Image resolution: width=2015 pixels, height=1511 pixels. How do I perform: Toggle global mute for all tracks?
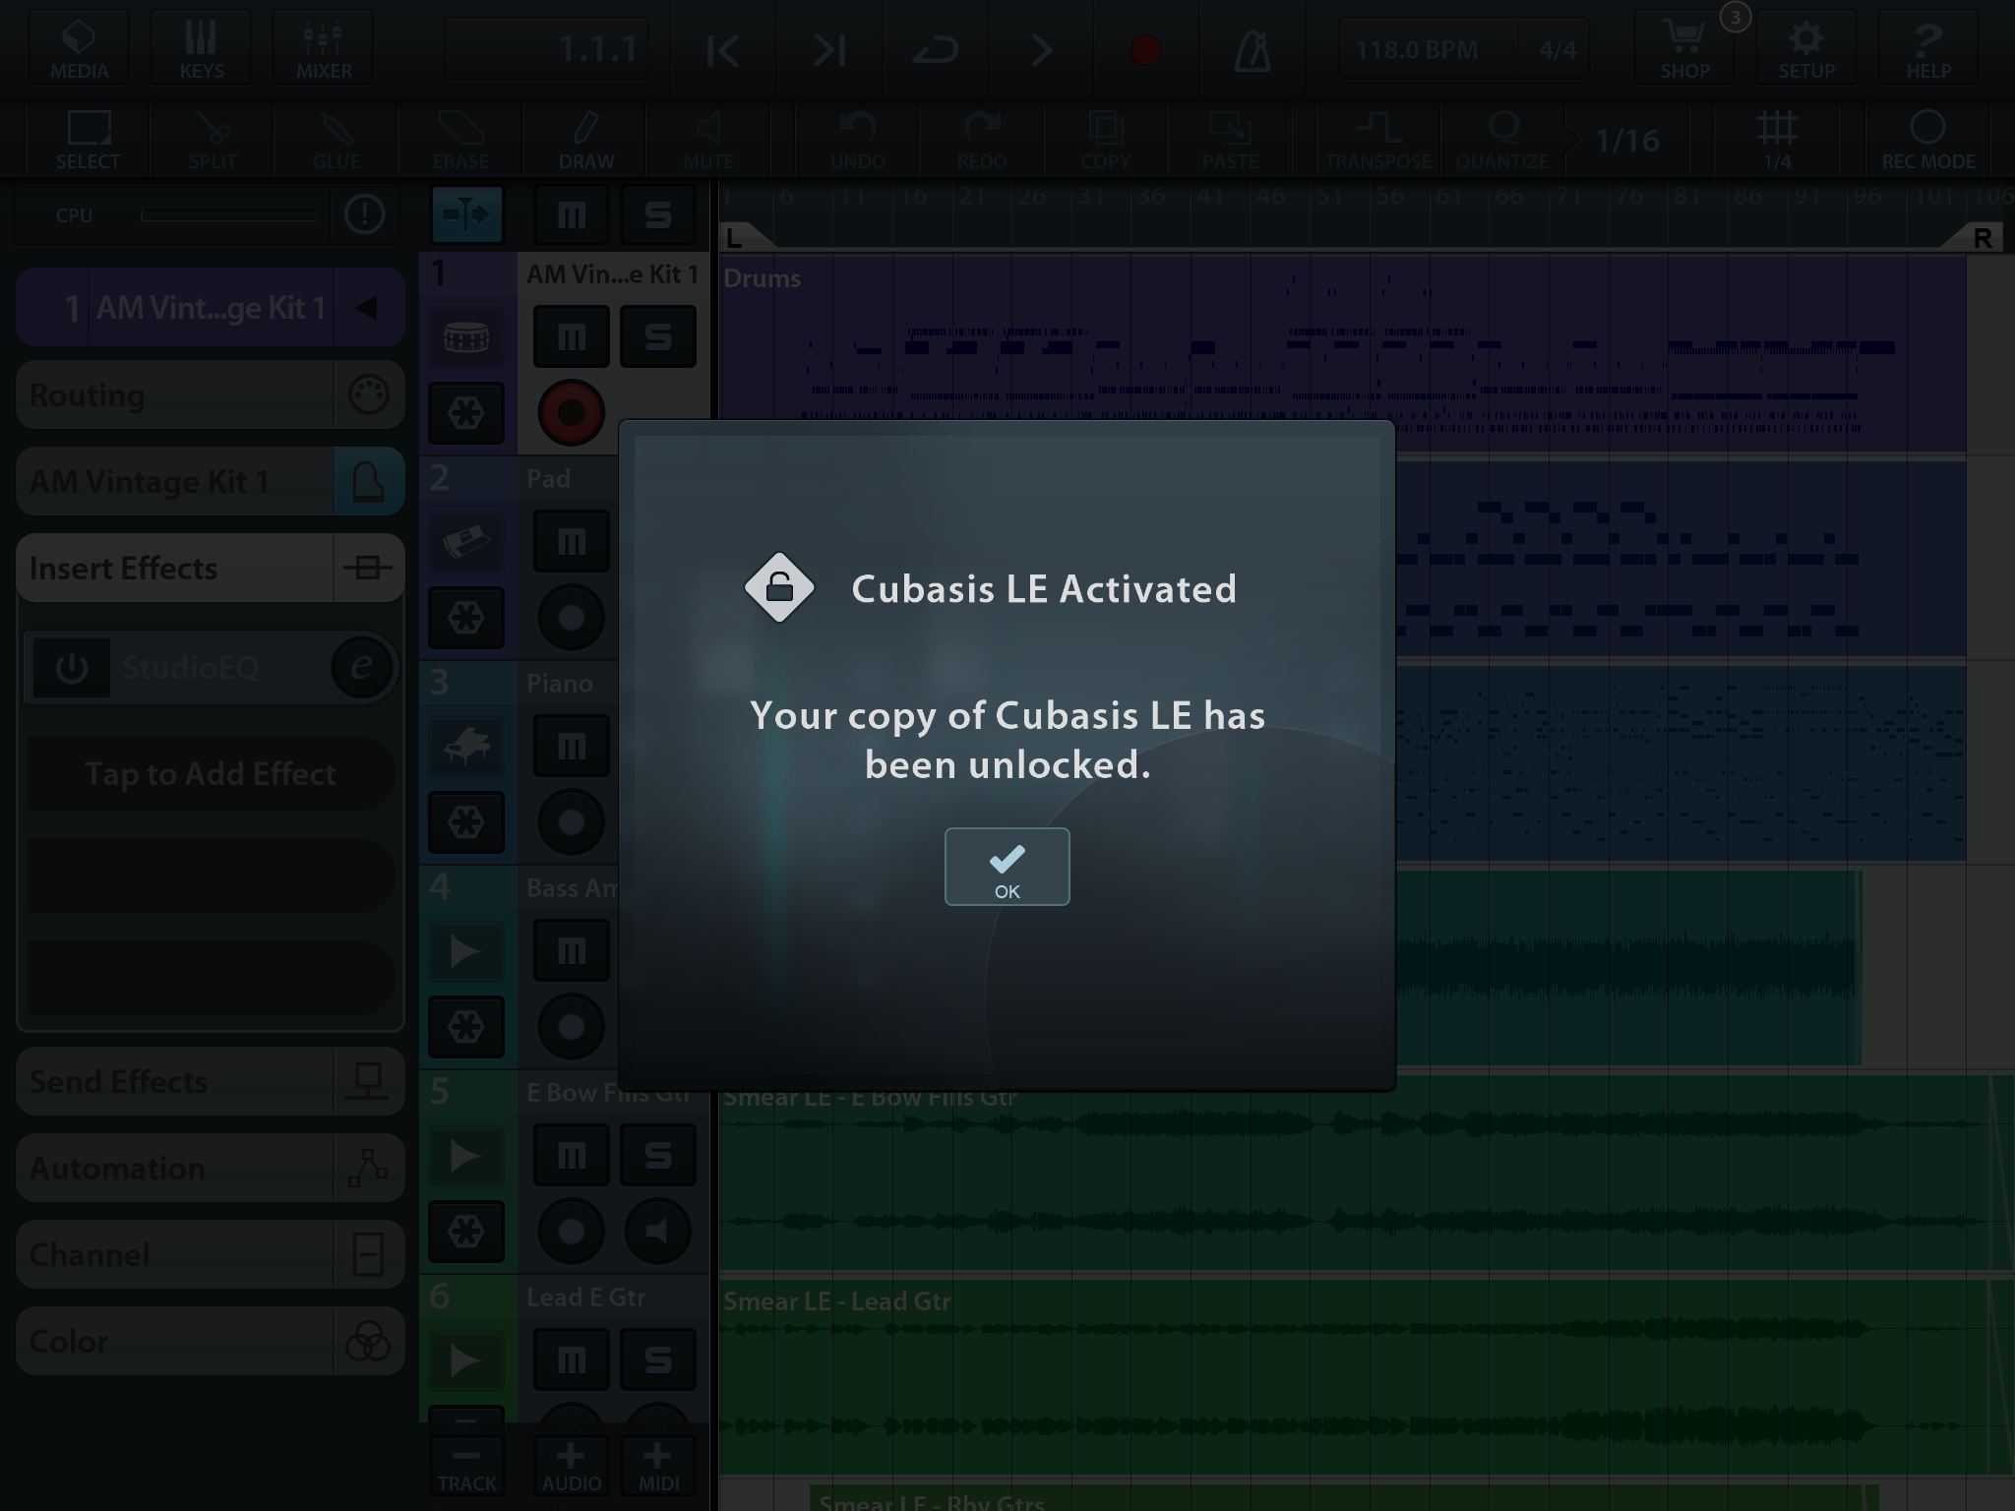coord(572,213)
